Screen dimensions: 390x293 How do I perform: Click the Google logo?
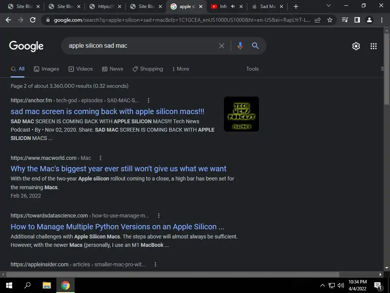click(26, 46)
